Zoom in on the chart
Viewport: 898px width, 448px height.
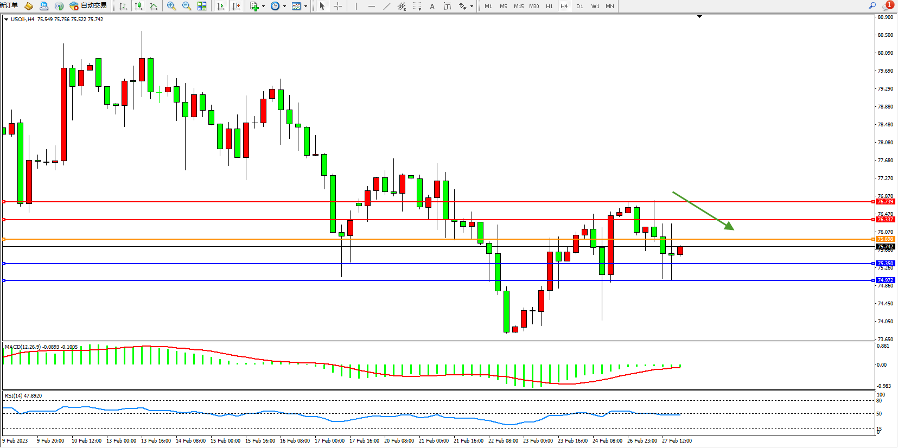(x=171, y=6)
